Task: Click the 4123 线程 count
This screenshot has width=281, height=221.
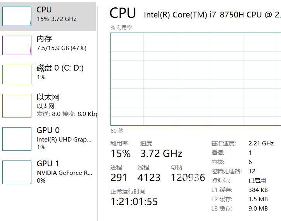Action: (x=149, y=178)
